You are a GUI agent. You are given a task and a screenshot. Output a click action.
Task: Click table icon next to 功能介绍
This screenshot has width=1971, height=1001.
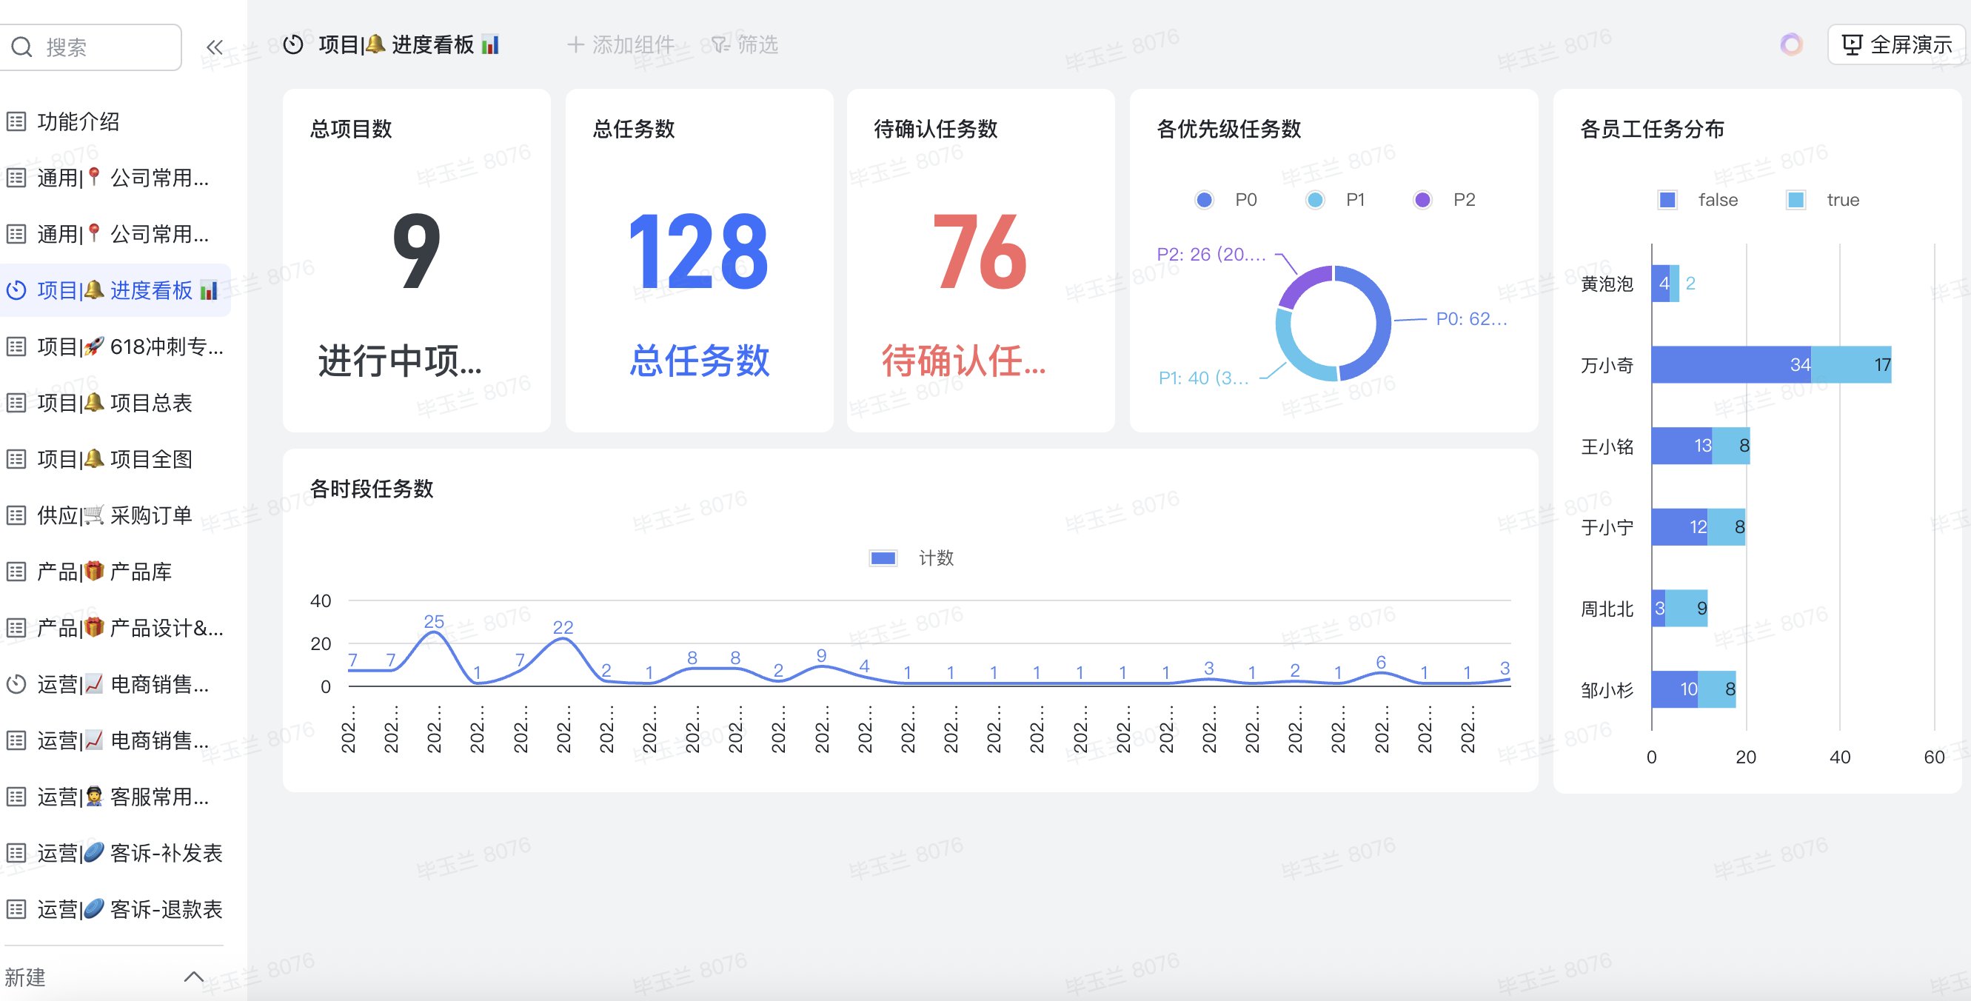point(16,121)
